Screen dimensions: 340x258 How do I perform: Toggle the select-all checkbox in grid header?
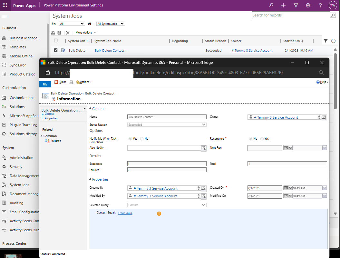pos(56,41)
